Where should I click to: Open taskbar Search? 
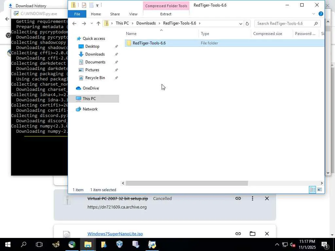coord(24,244)
